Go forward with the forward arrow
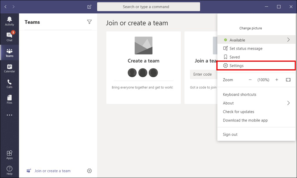 [x=13, y=7]
